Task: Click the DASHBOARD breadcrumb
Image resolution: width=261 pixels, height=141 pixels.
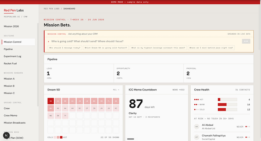Action: (69, 9)
